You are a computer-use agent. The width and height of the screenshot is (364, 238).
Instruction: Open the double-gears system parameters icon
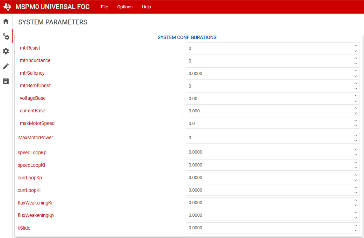6,36
